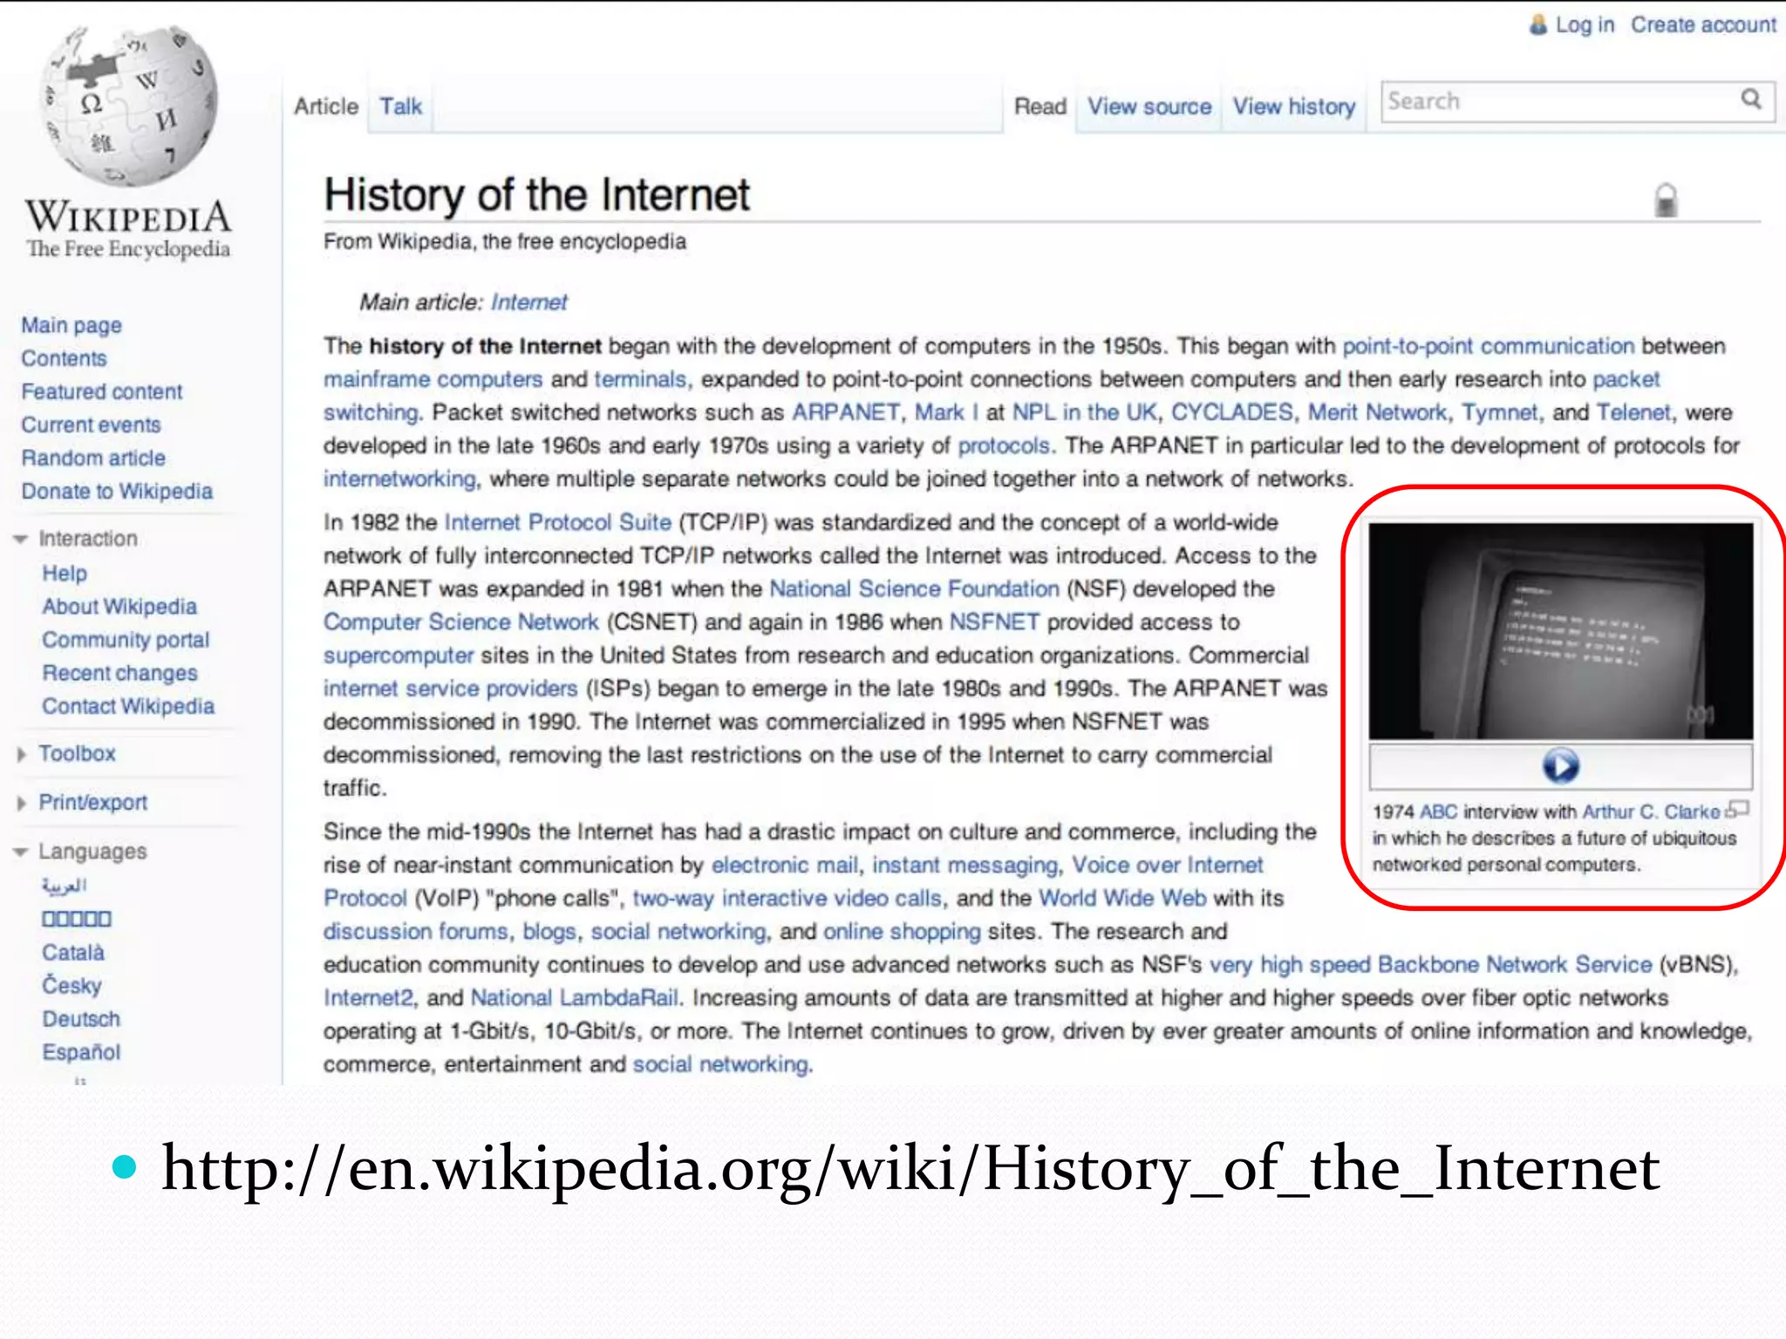Follow the electronic mail link

click(785, 865)
